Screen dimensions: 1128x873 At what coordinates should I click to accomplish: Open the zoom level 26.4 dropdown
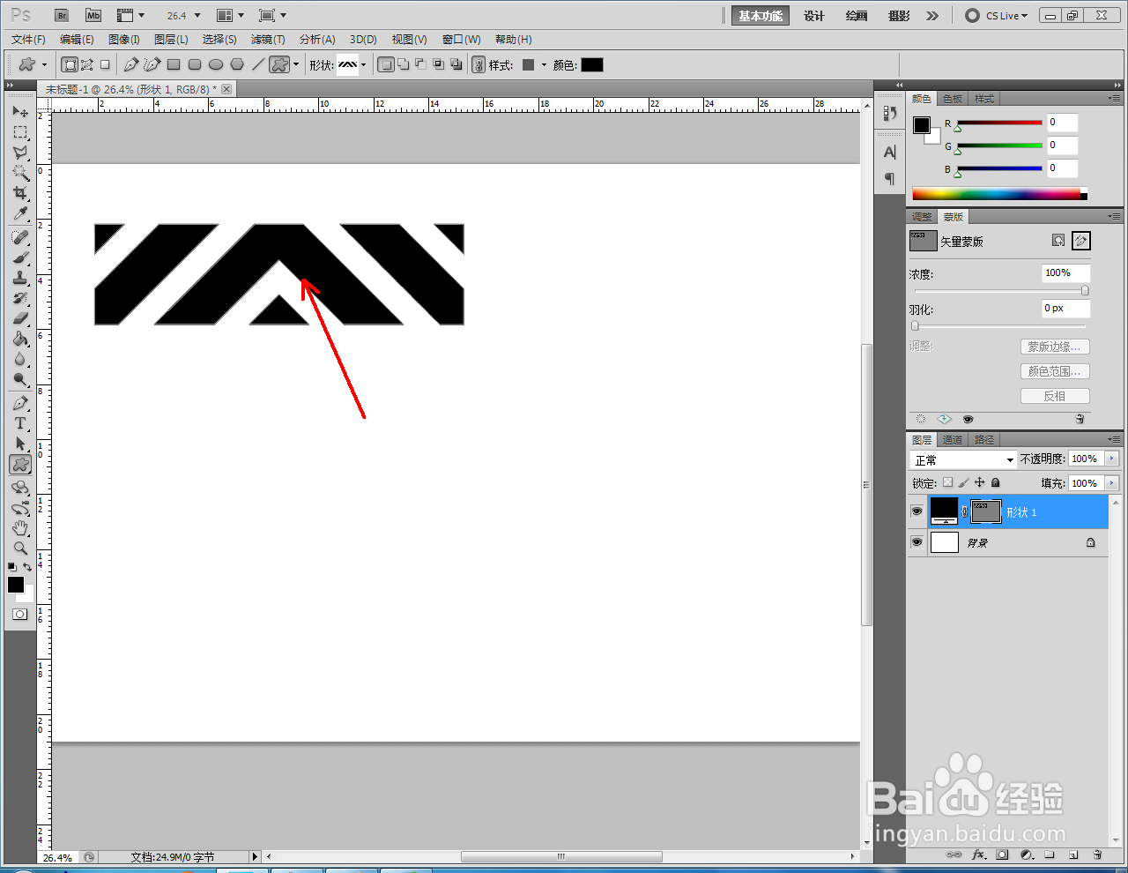(x=197, y=16)
